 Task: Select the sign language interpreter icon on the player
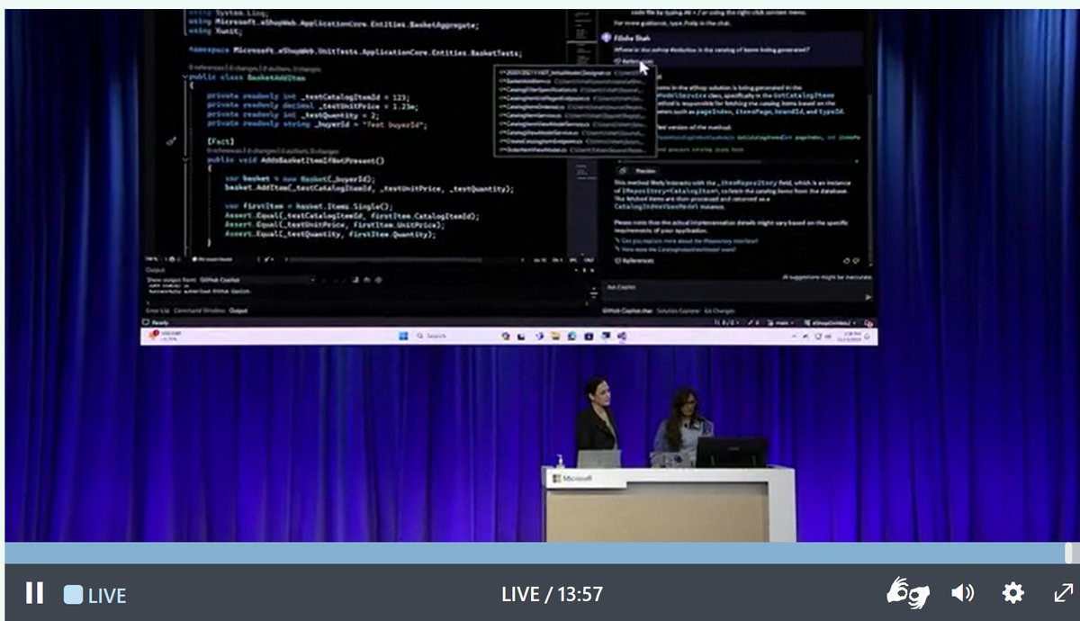(908, 592)
